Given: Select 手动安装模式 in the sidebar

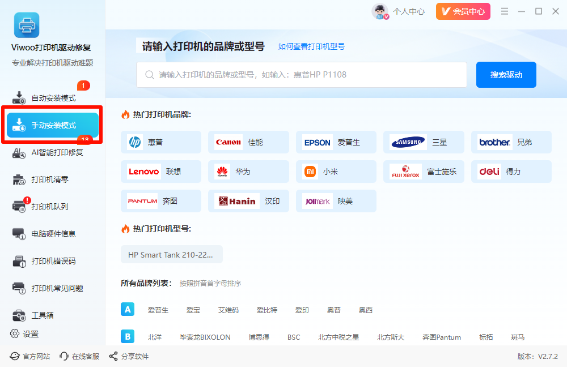Looking at the screenshot, I should click(x=52, y=125).
